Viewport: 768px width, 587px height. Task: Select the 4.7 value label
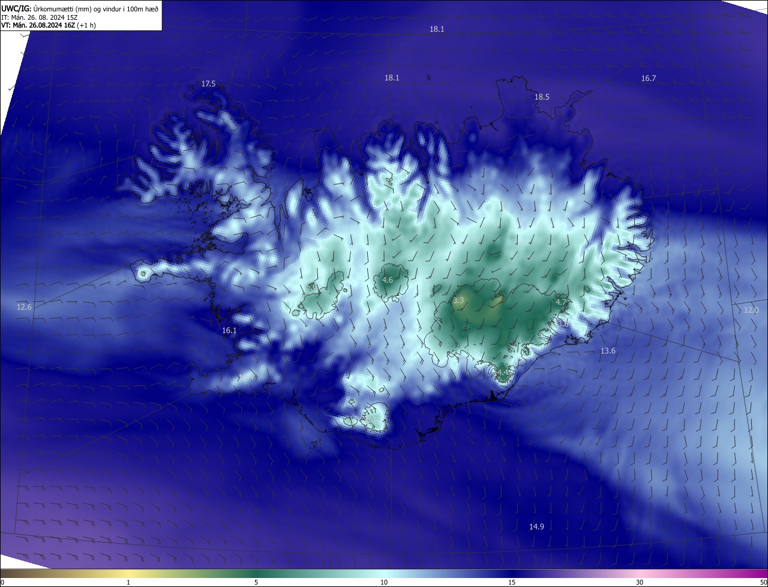point(561,302)
